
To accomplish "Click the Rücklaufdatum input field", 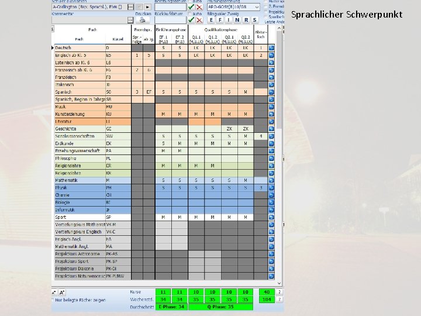I will click(x=170, y=20).
